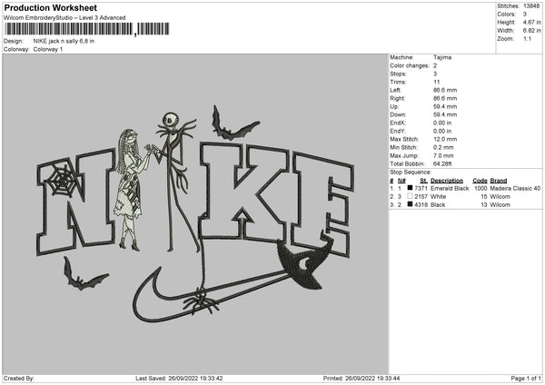Select the Height value '4.67 in'
The image size is (545, 385).
[x=531, y=22]
